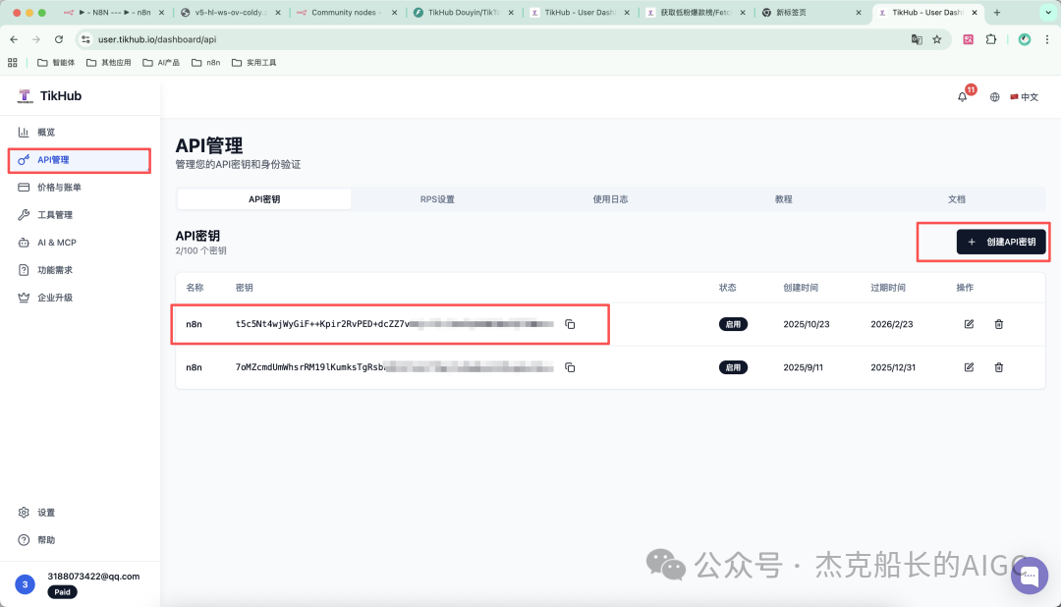Open the AI产品 bookmarks folder
Screen dimensions: 1061x607
click(x=161, y=62)
